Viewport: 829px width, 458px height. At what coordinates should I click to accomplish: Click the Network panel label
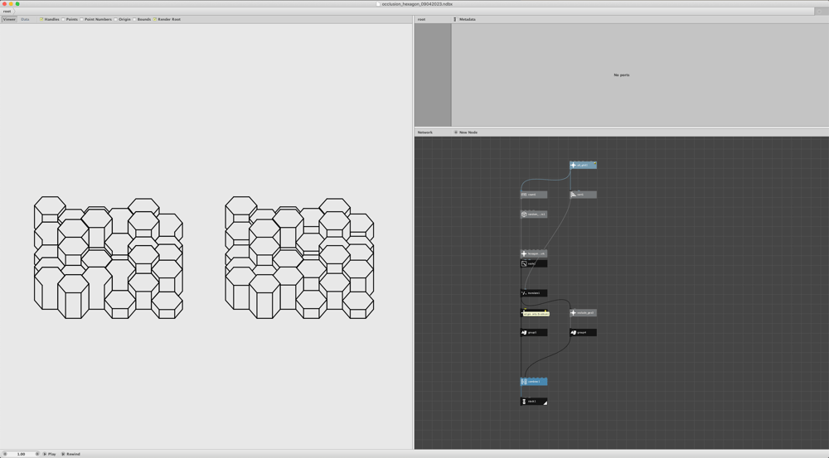(x=425, y=132)
